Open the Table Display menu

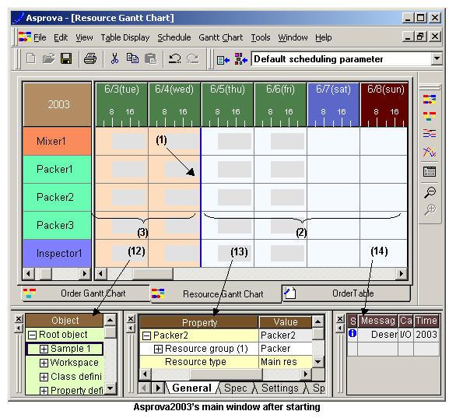tap(125, 37)
